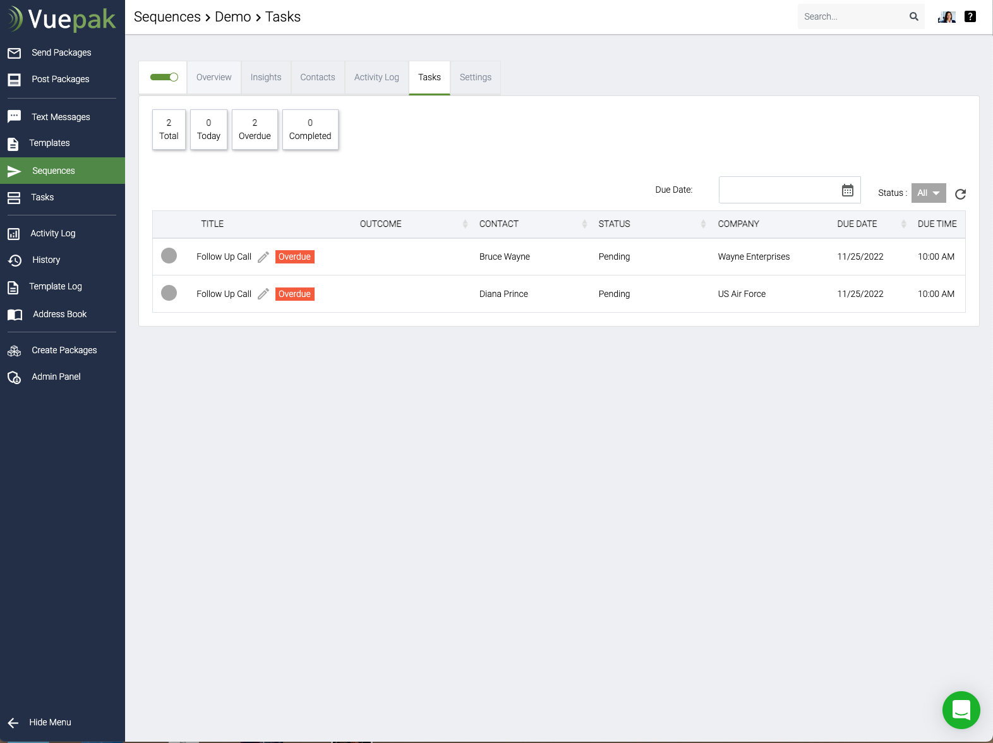
Task: Sort table by Due Date column
Action: click(903, 224)
